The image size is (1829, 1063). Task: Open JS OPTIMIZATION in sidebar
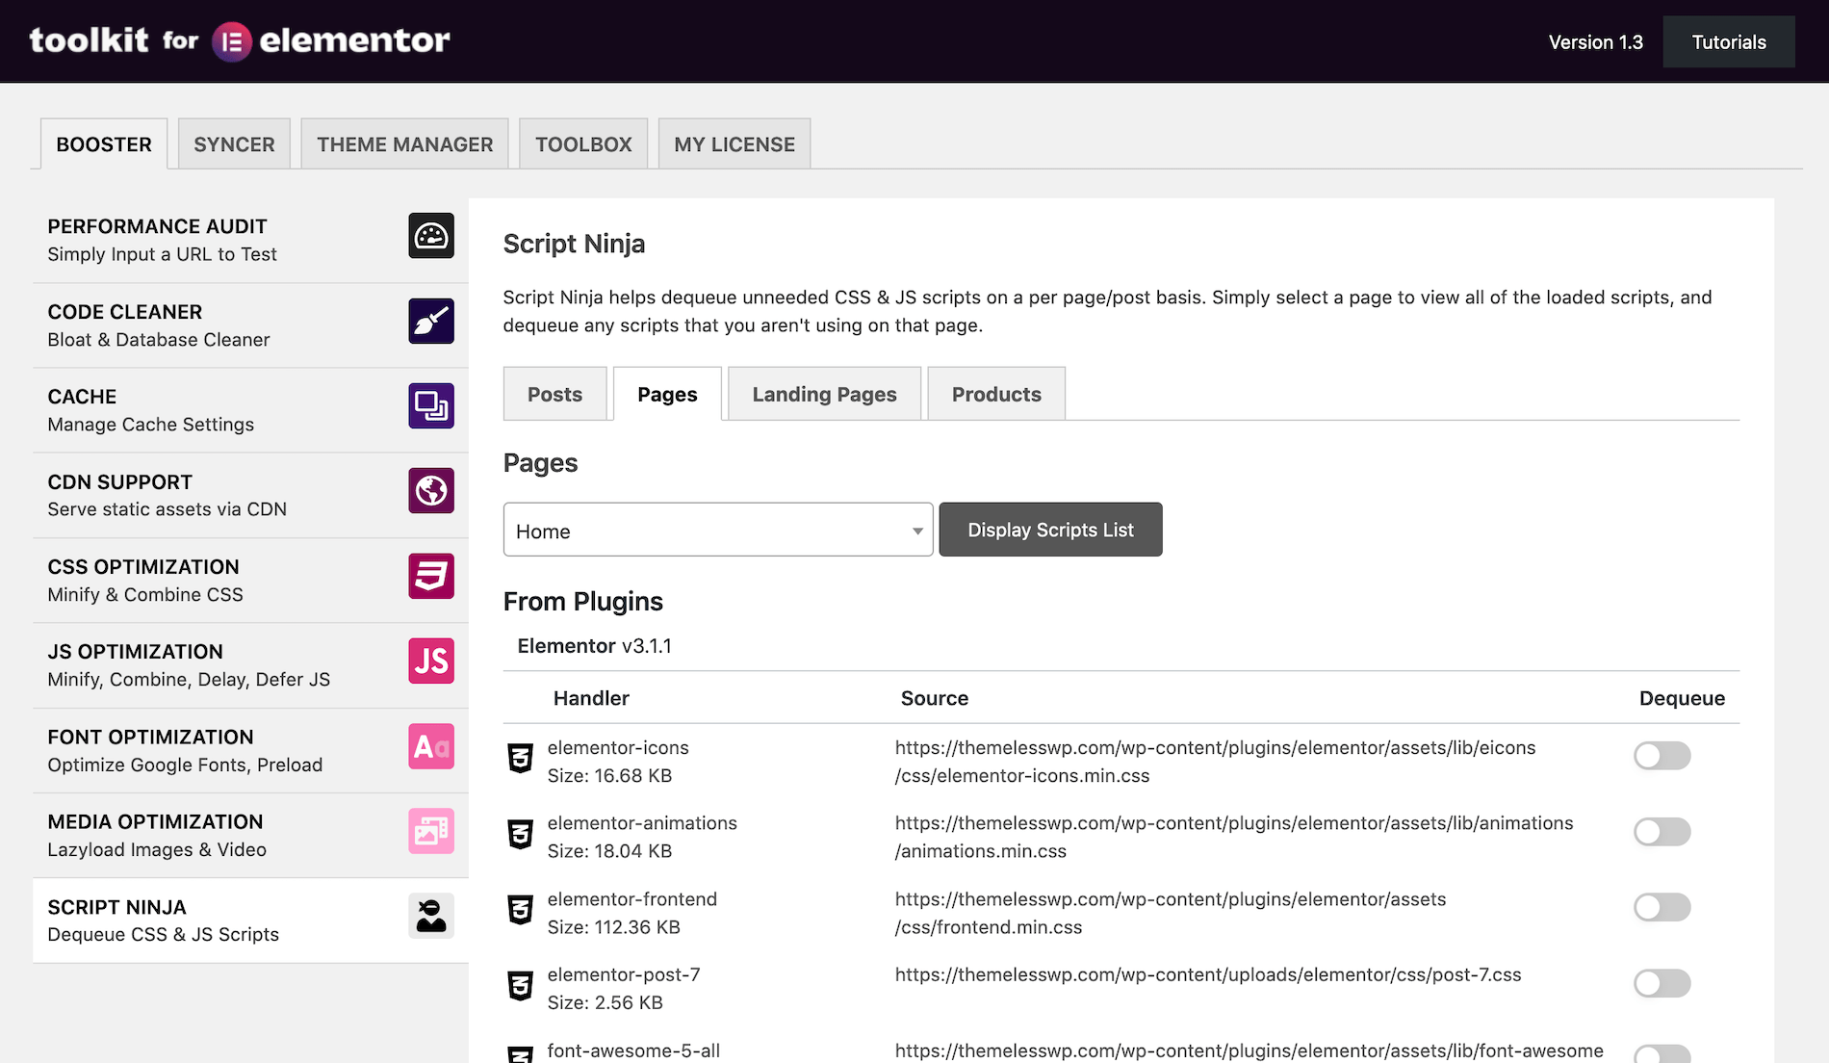pyautogui.click(x=250, y=665)
